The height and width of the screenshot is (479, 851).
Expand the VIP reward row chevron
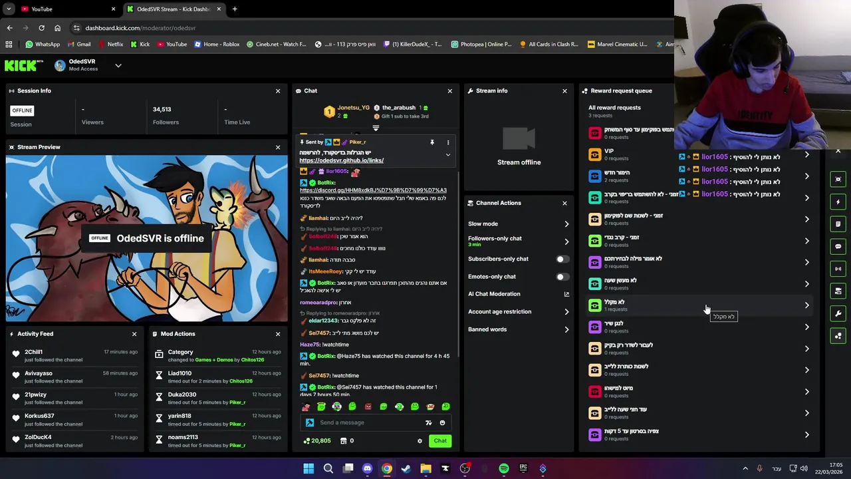coord(806,154)
